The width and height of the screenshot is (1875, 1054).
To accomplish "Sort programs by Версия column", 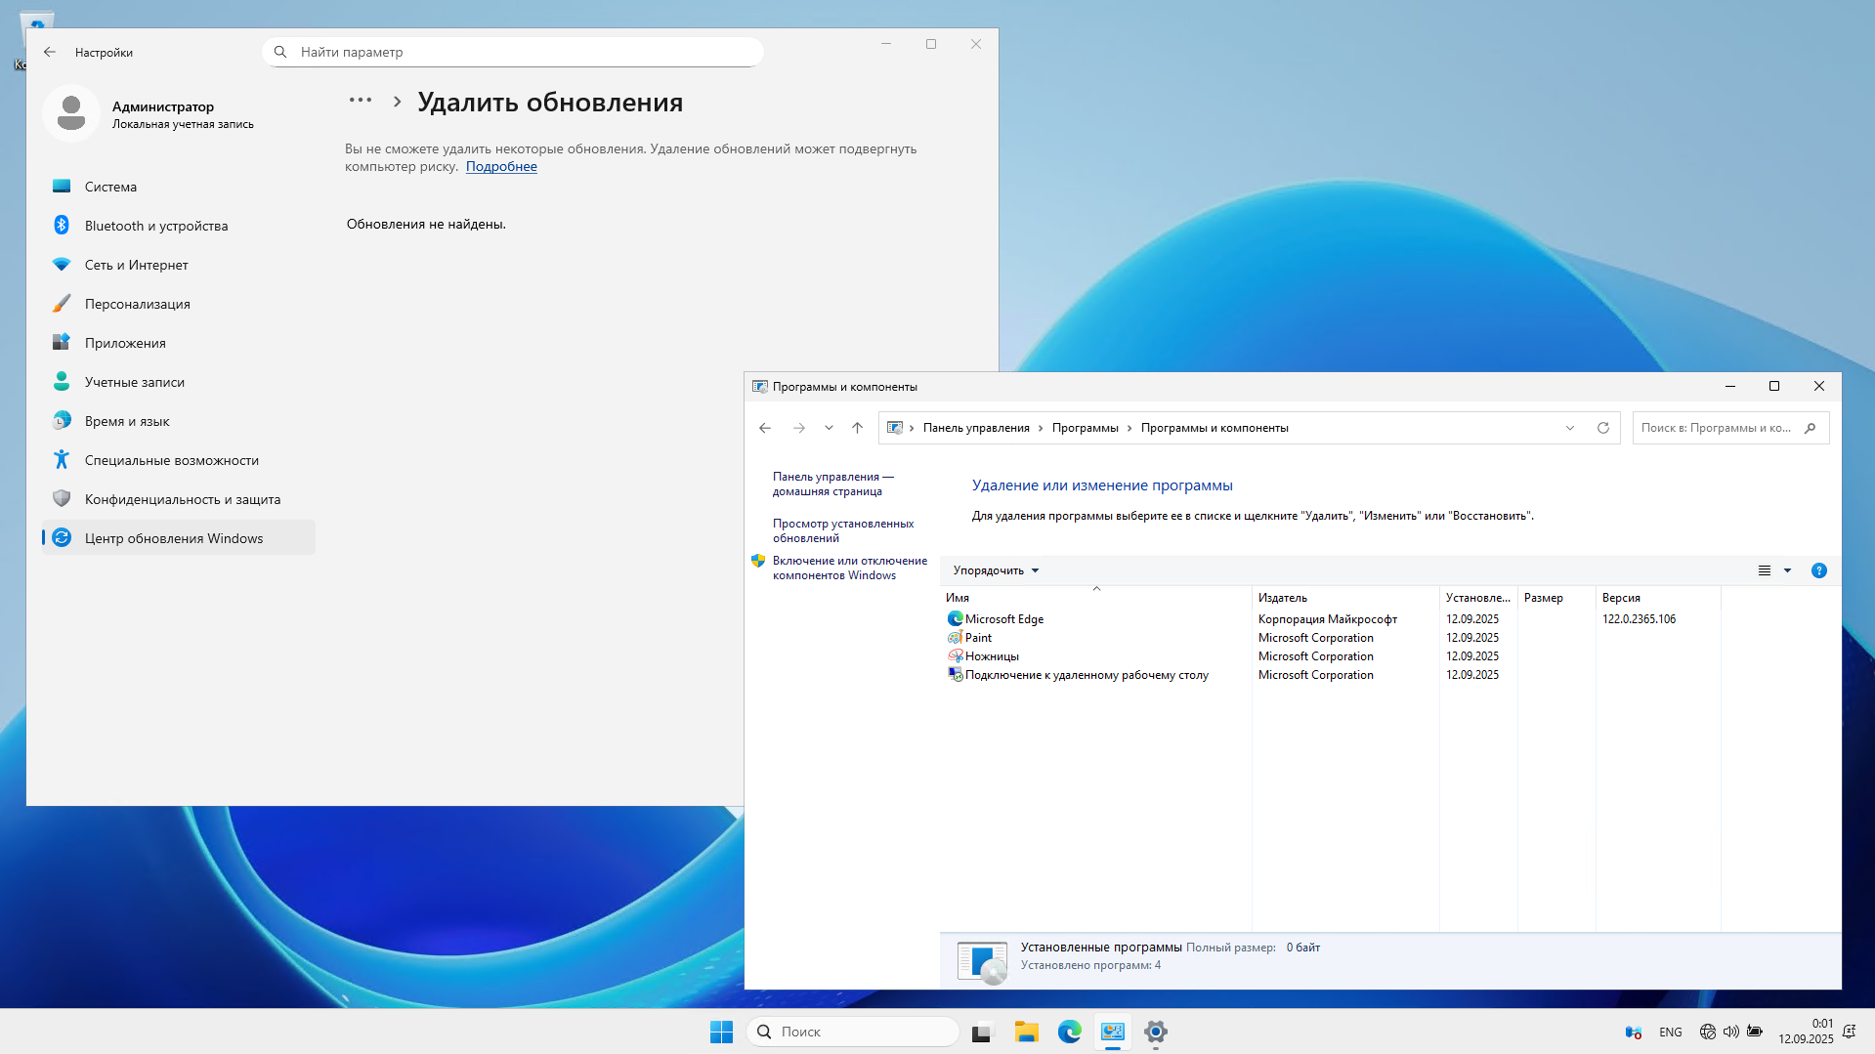I will click(1658, 598).
